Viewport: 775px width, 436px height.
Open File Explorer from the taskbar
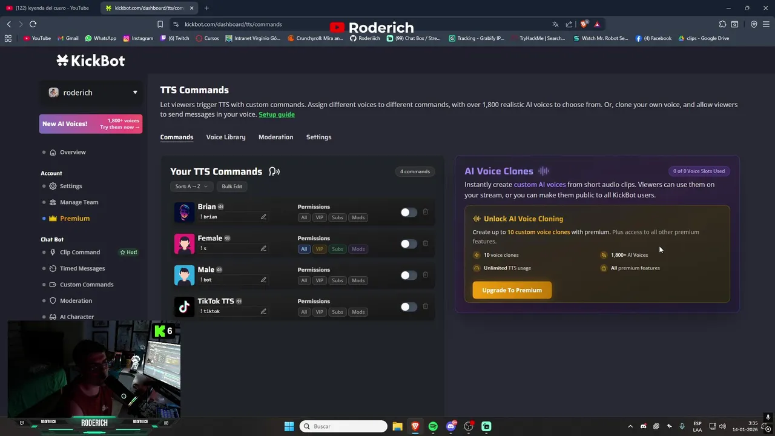397,426
